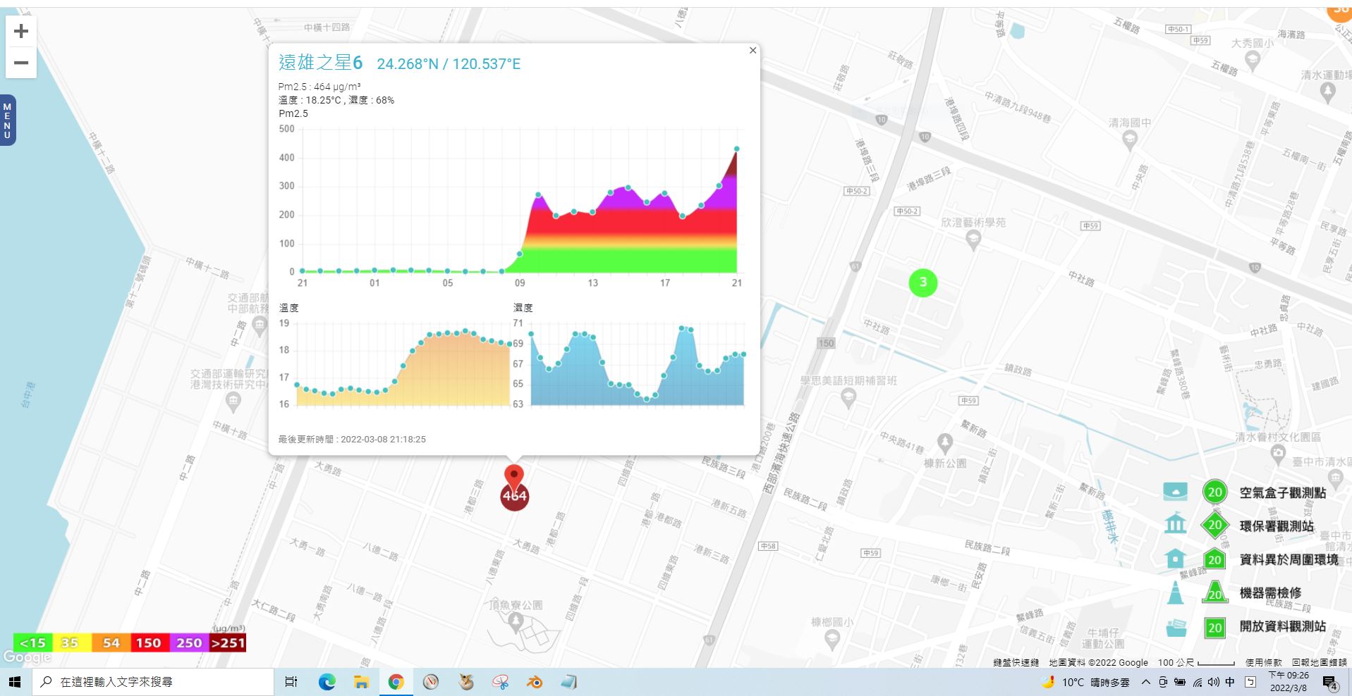Open the Snipping Tool taskbar icon
This screenshot has height=696, width=1352.
501,682
